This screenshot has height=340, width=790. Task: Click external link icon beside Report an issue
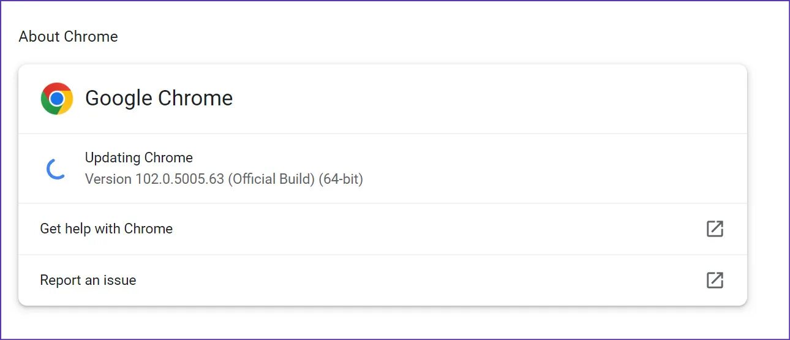715,280
